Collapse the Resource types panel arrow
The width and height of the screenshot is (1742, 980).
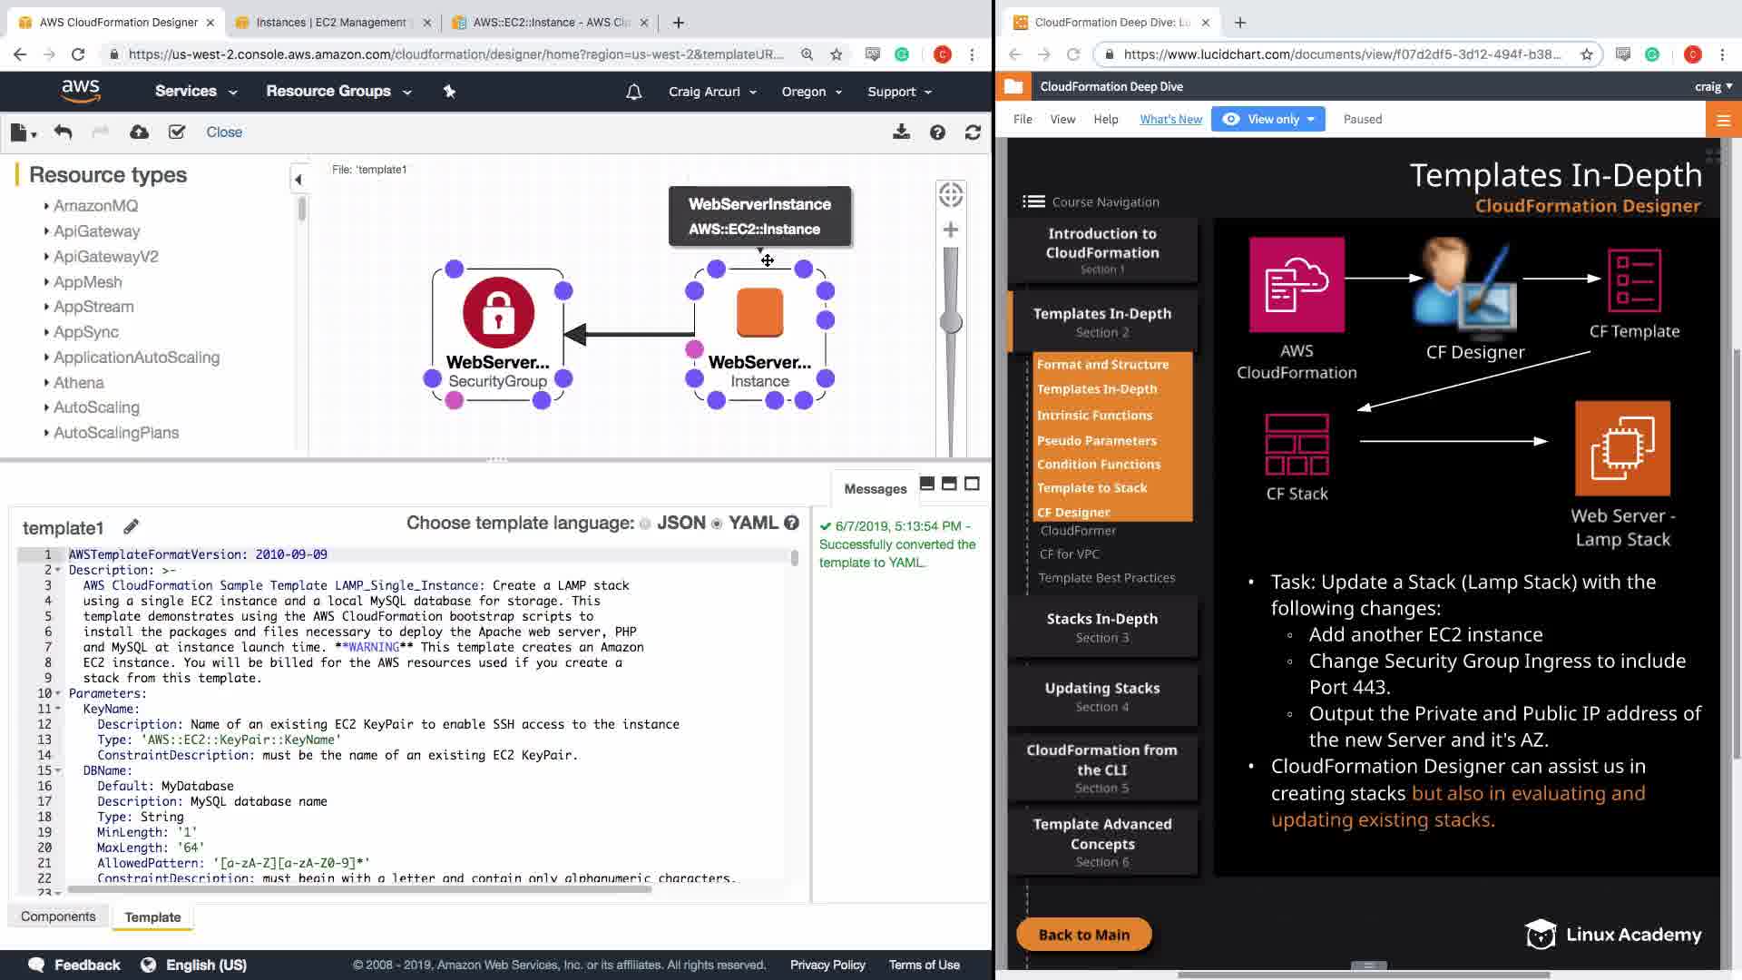point(298,180)
